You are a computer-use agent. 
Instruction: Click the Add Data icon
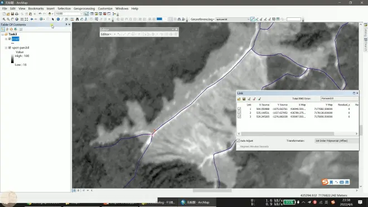50,14
